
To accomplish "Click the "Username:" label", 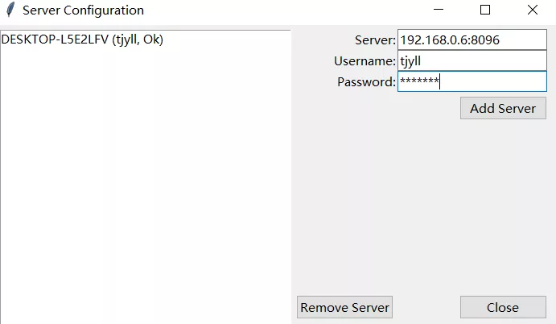I will [364, 61].
